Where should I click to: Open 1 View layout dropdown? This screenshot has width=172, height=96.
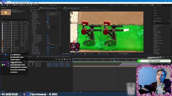pos(114,54)
